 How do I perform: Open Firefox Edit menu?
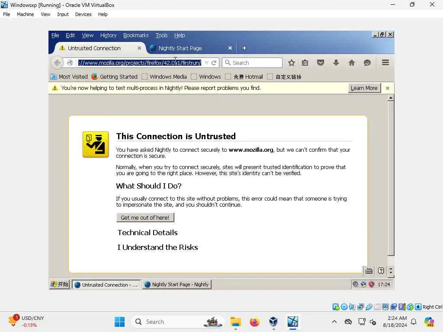(x=70, y=35)
